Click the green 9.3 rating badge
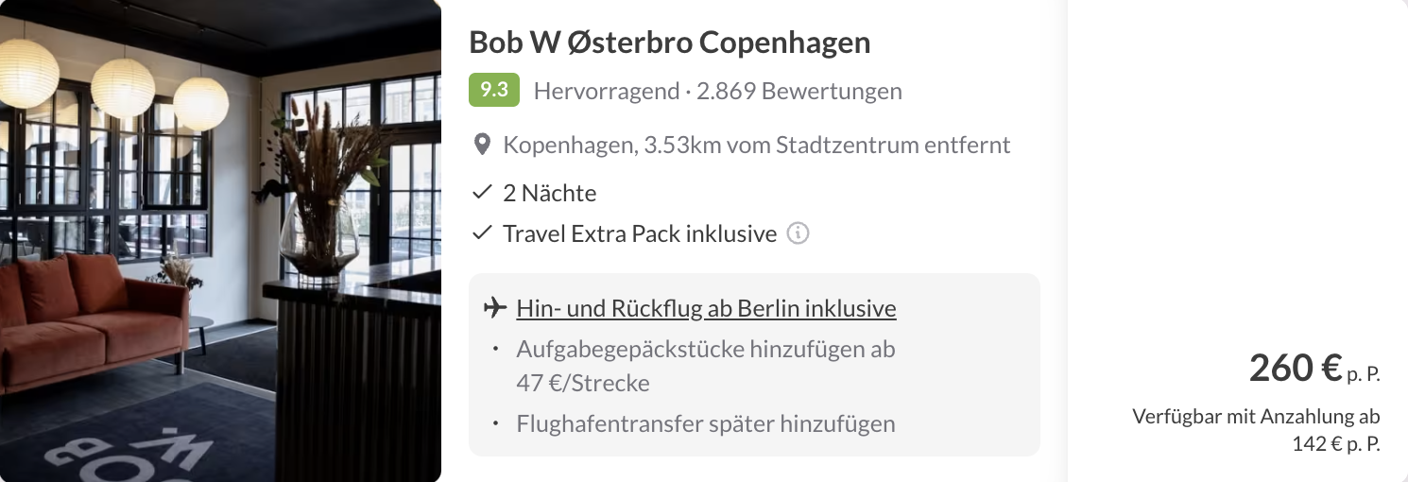The height and width of the screenshot is (482, 1408). pos(494,91)
